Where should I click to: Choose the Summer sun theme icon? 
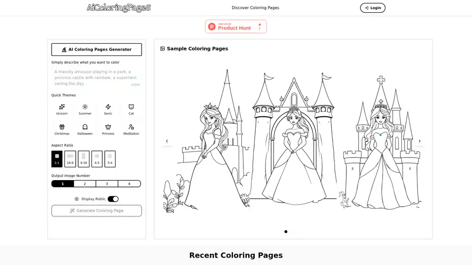85,107
